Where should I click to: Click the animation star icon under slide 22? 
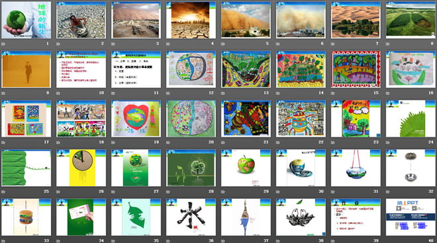pyautogui.click(x=278, y=143)
